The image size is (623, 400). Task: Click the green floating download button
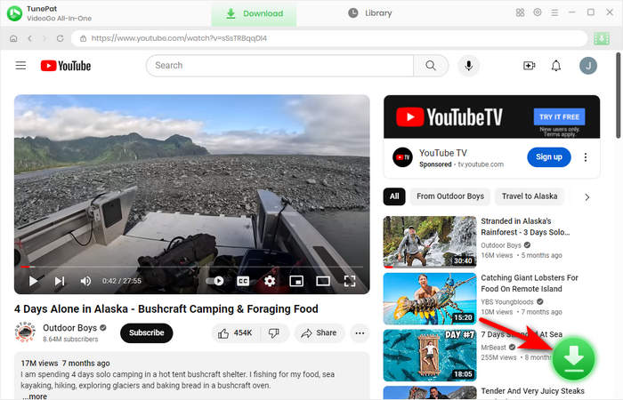(x=575, y=358)
